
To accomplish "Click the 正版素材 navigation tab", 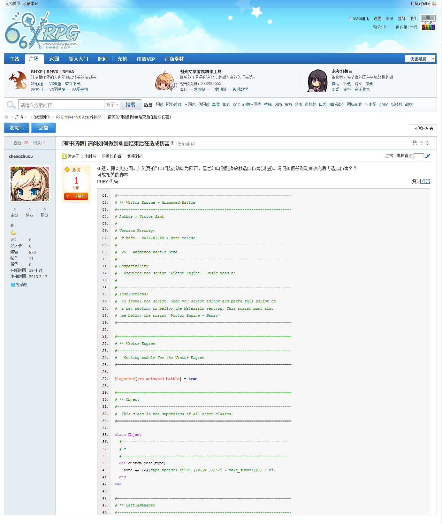I will coord(174,59).
